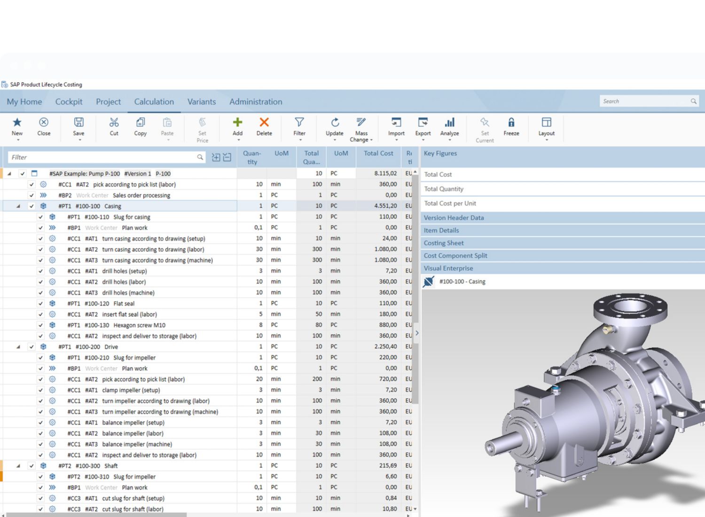Uncheck the #100-110 Slug for casing checkbox
This screenshot has height=517, width=705.
point(40,217)
